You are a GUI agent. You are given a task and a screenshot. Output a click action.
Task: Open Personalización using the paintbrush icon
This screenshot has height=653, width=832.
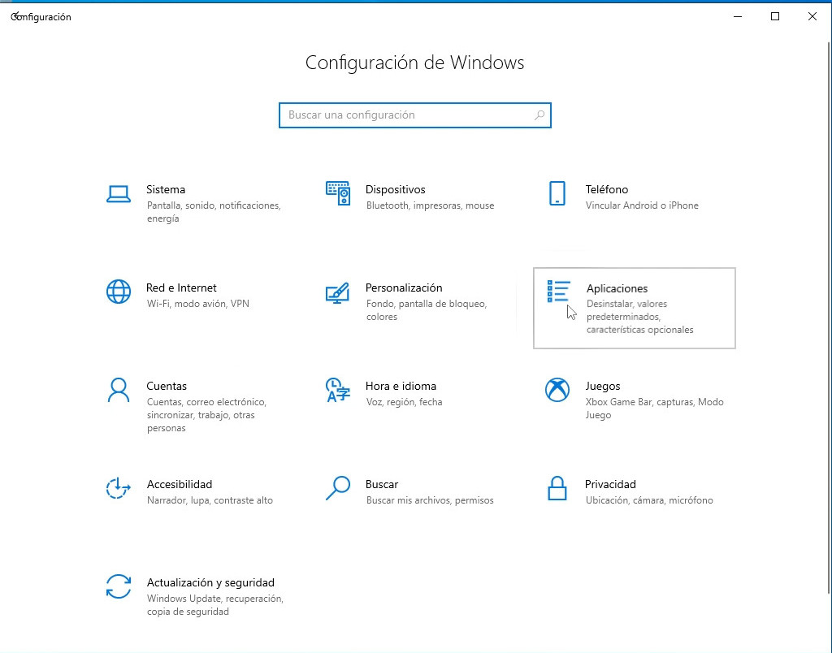(x=338, y=292)
